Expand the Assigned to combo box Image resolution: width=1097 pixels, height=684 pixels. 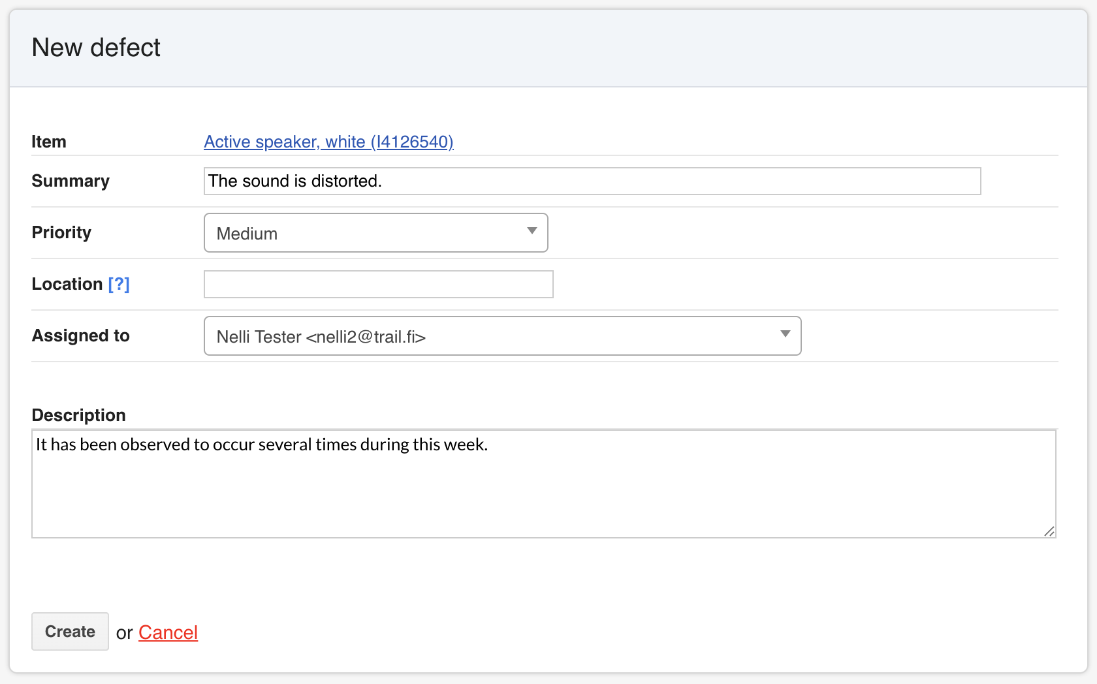pyautogui.click(x=501, y=336)
